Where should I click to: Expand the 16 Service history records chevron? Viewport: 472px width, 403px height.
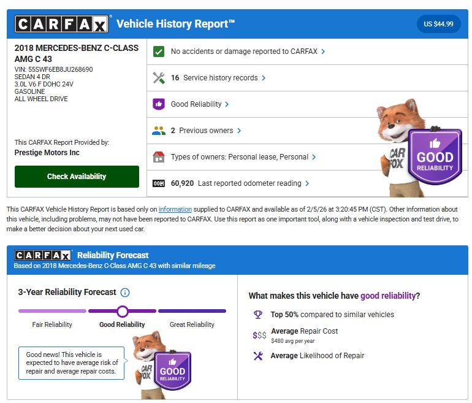coord(264,78)
